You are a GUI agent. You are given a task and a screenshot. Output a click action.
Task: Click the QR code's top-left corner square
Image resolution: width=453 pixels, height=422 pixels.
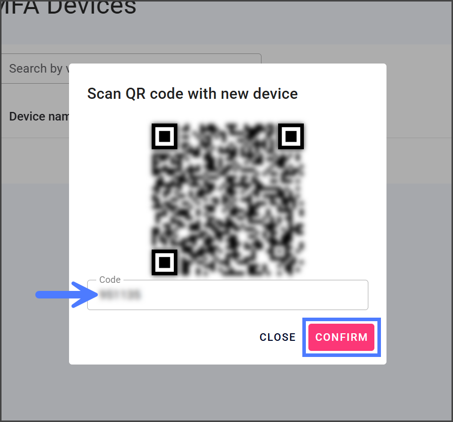coord(164,136)
